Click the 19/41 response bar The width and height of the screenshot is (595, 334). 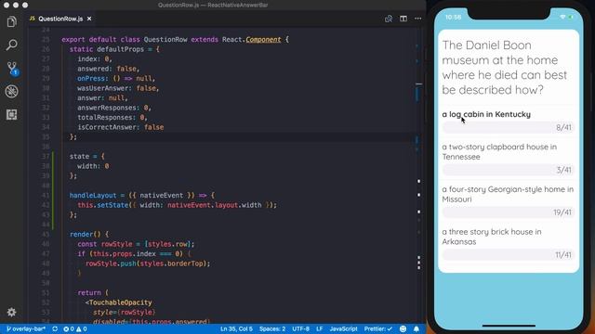[509, 212]
